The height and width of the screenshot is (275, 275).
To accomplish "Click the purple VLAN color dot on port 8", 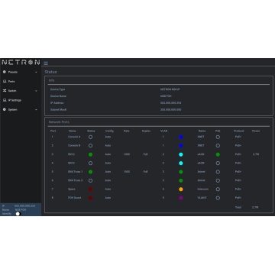I will 181,198.
